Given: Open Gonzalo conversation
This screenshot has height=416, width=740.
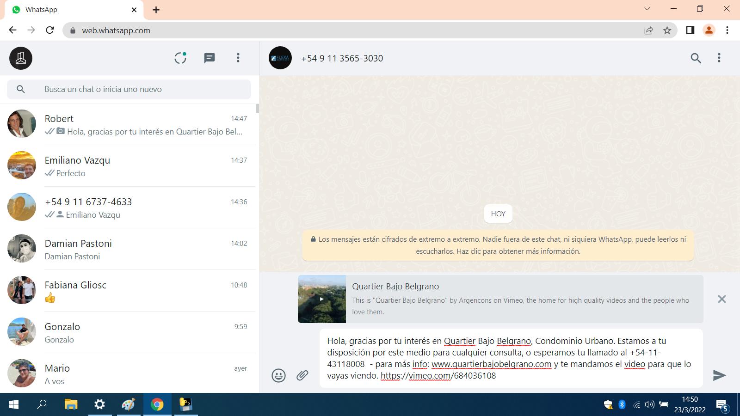Looking at the screenshot, I should pos(128,332).
